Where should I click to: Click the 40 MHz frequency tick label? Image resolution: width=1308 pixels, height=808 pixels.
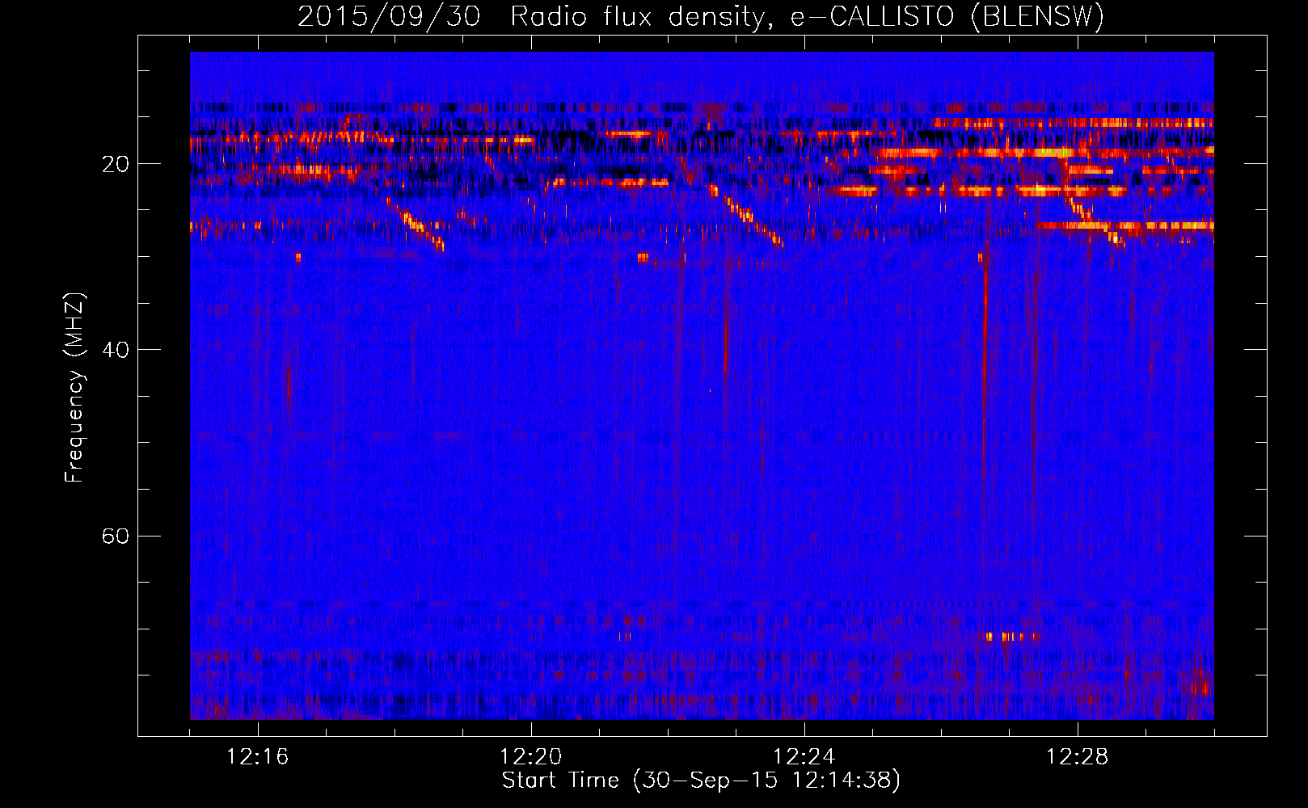click(115, 350)
